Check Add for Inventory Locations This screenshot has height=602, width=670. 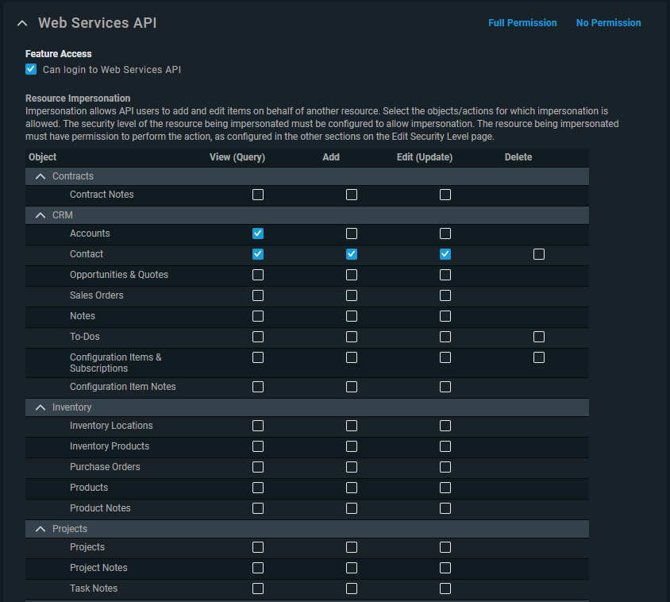tap(351, 426)
